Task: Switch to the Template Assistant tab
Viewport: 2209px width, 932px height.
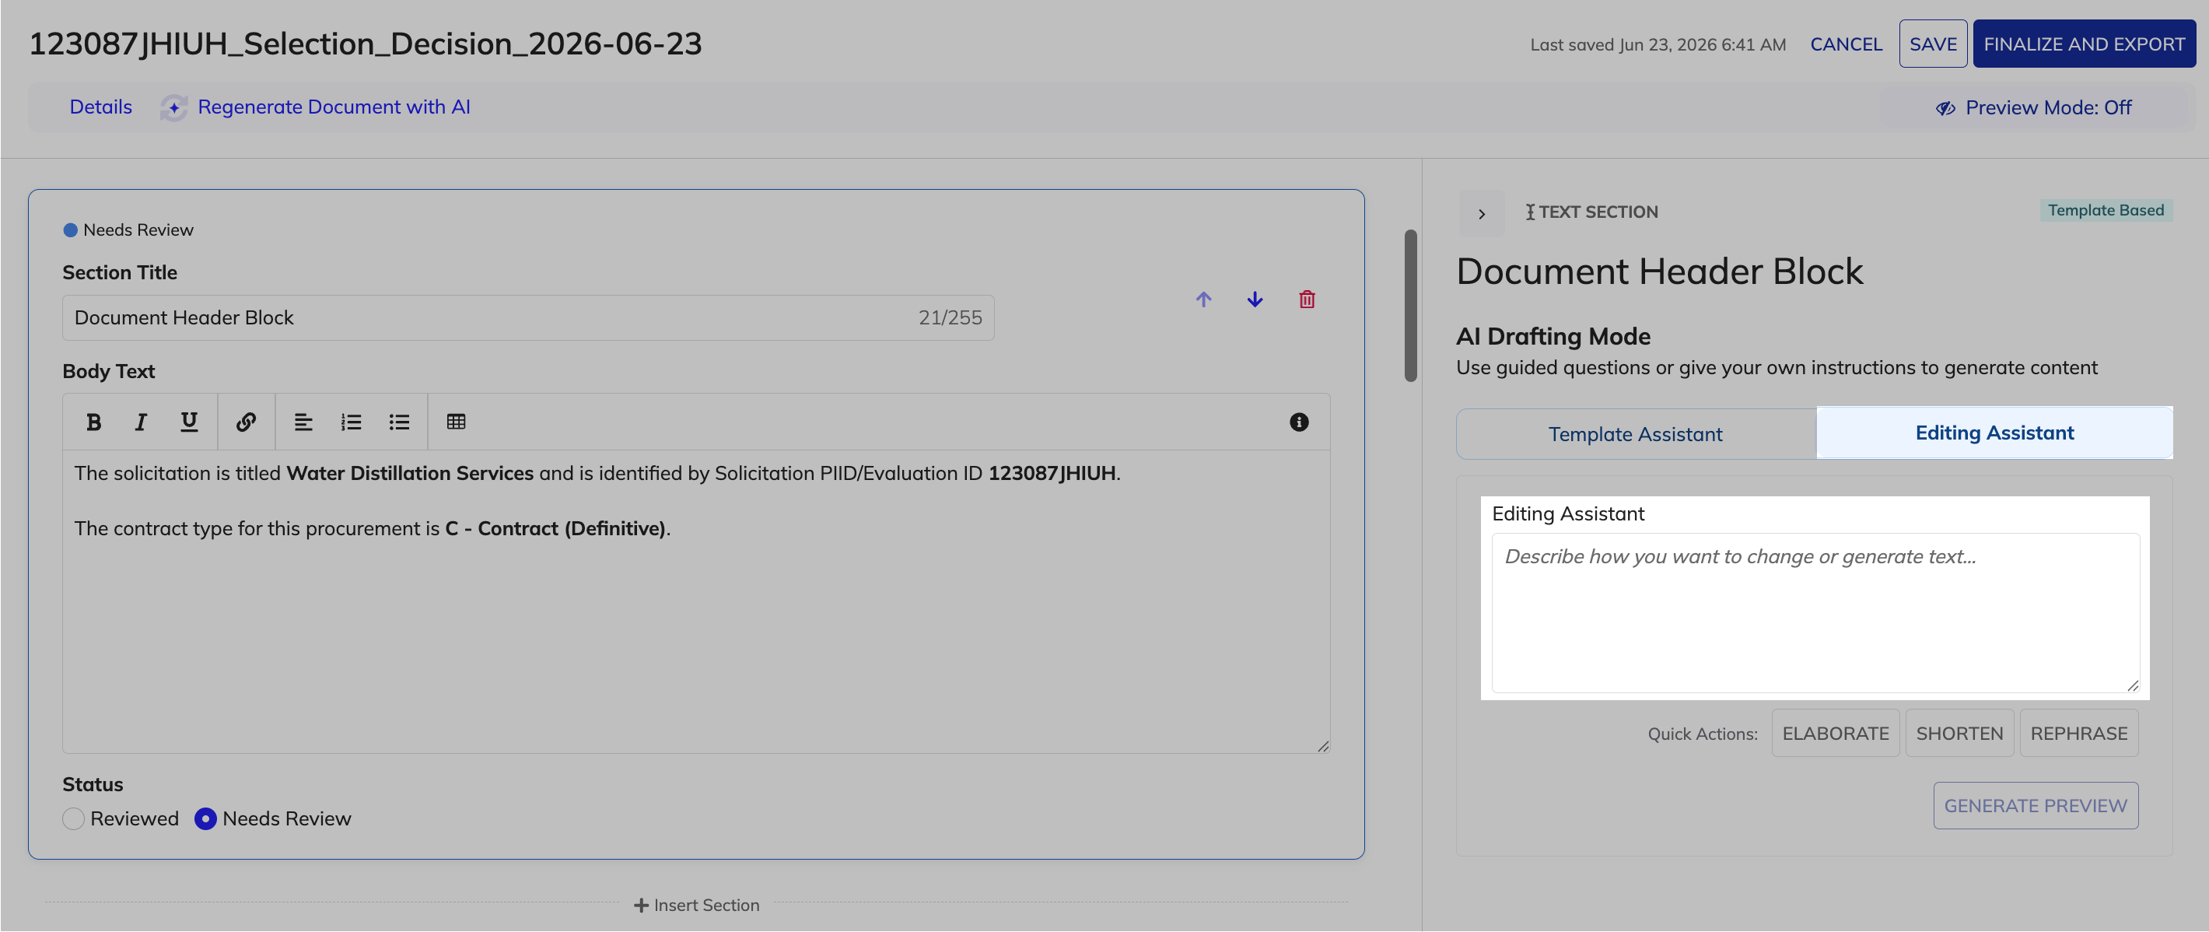Action: point(1635,434)
